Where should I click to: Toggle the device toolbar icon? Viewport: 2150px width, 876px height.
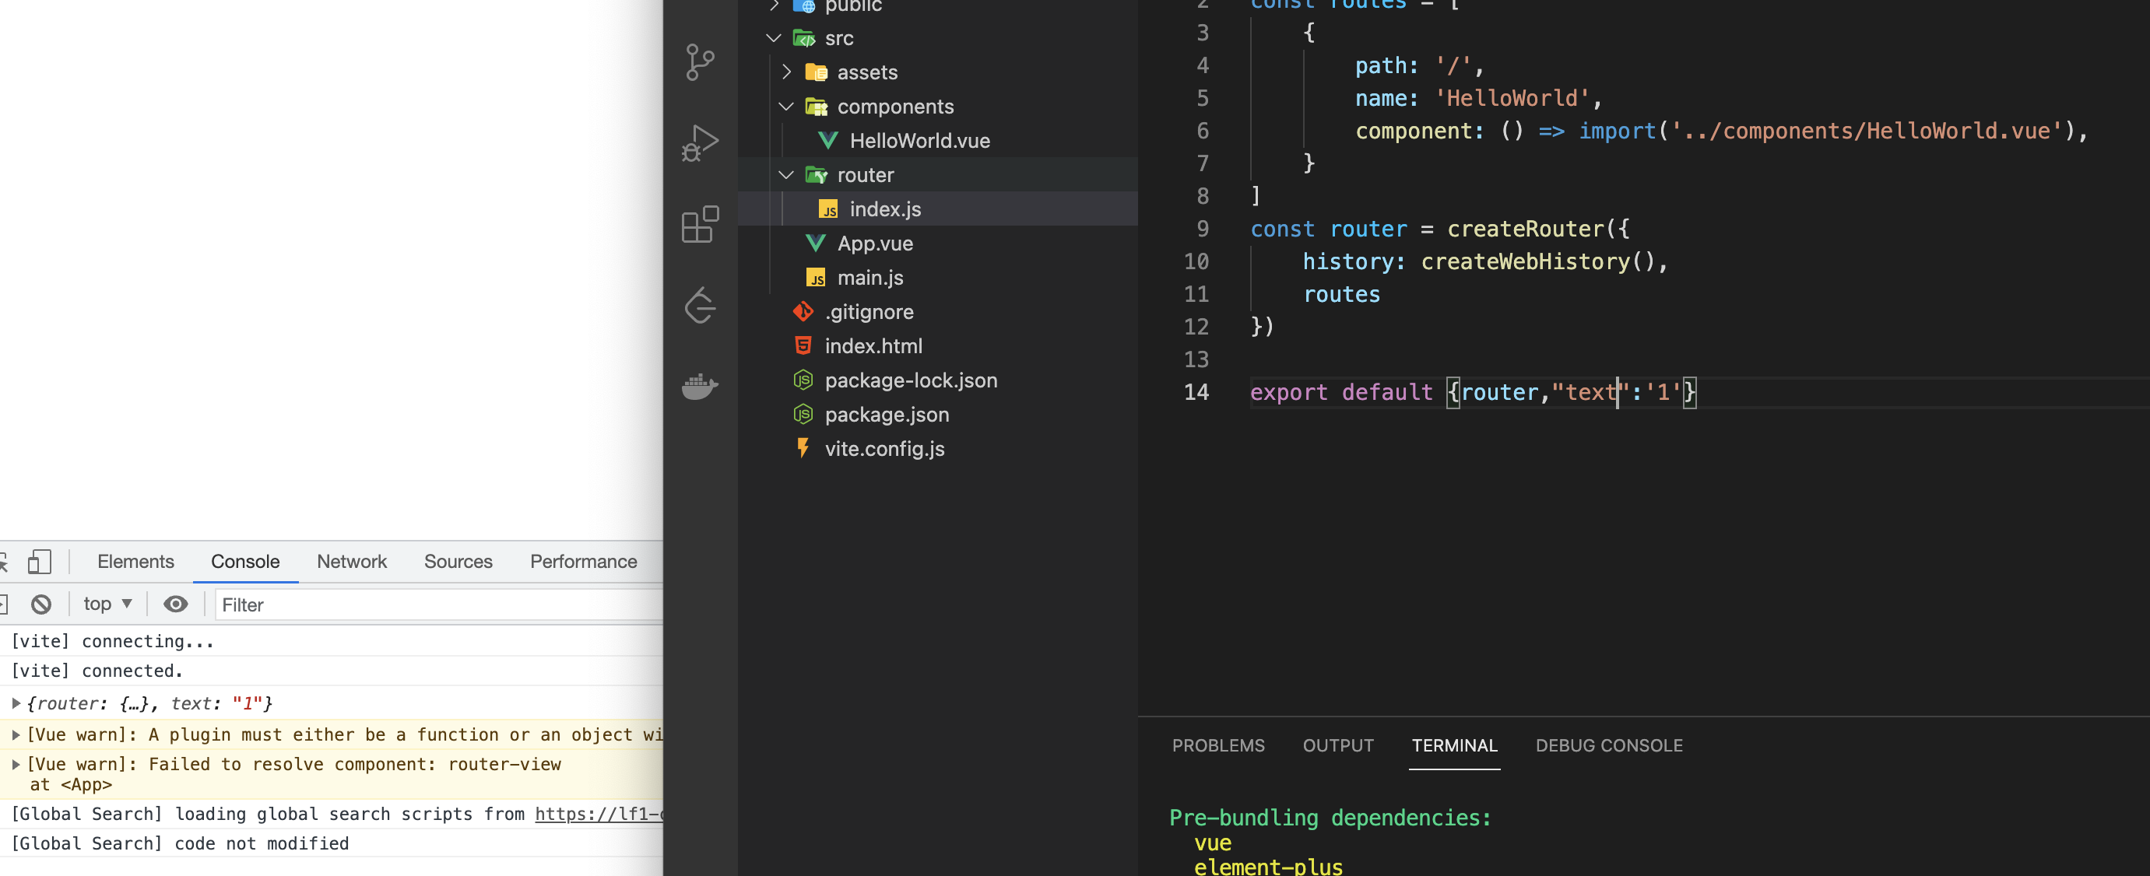click(39, 562)
